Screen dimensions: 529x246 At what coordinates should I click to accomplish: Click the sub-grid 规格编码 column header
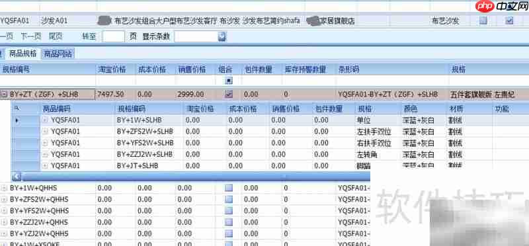coord(149,108)
